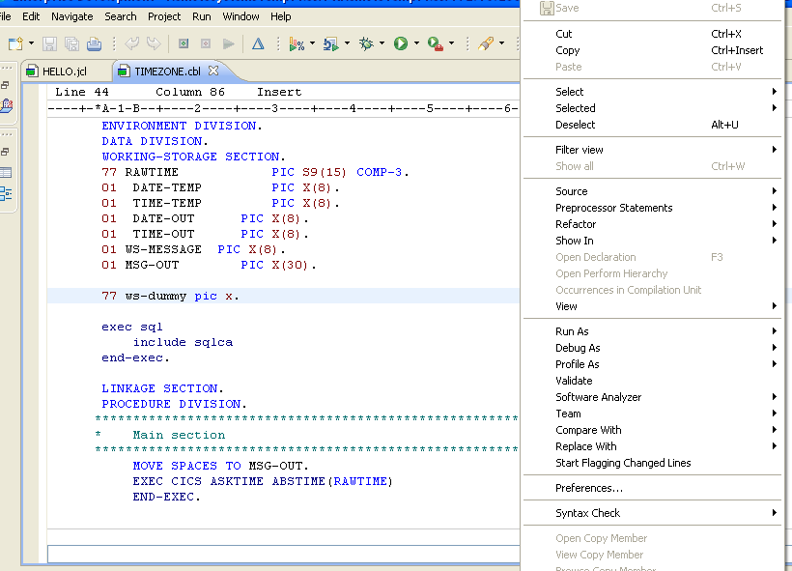
Task: Restore the upper left minimized view stack
Action: (5, 86)
